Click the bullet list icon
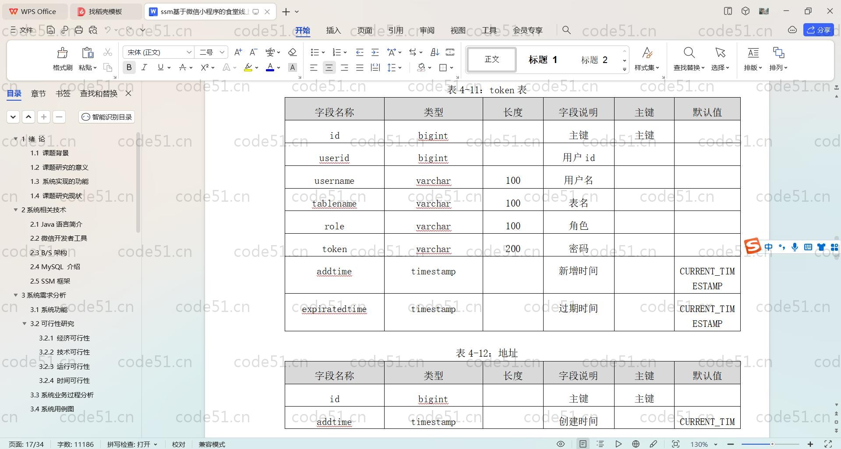This screenshot has height=449, width=841. [x=314, y=53]
